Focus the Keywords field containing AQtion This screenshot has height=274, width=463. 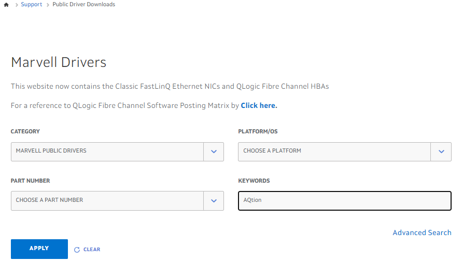(345, 201)
